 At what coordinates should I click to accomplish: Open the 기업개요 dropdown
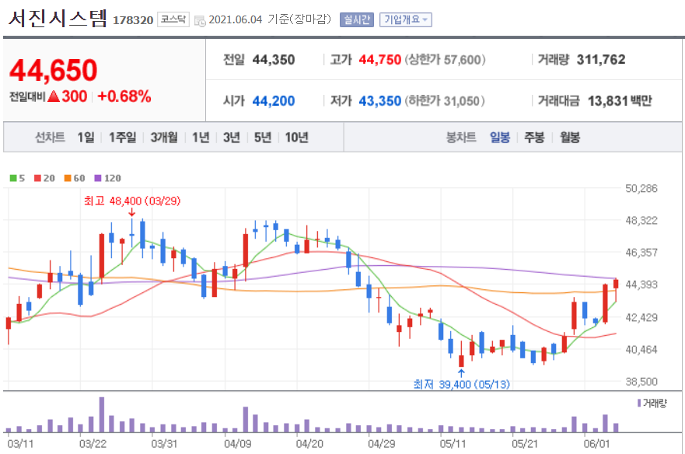pyautogui.click(x=405, y=19)
